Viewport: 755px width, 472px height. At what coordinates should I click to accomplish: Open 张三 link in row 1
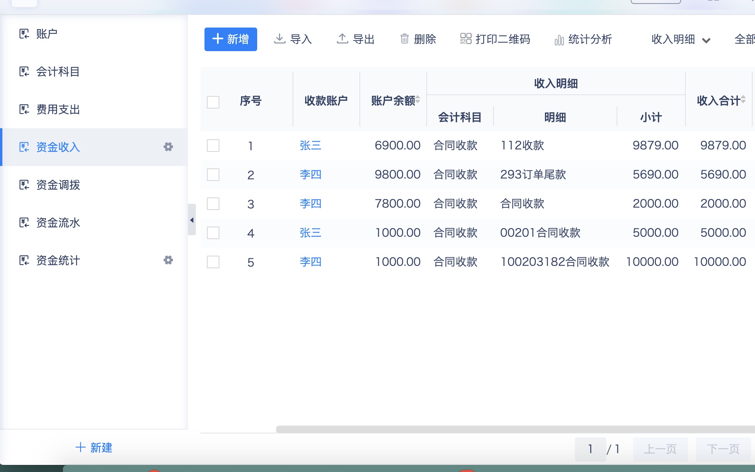[311, 146]
